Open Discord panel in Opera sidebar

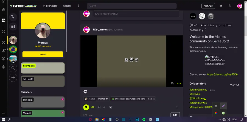tap(4, 20)
